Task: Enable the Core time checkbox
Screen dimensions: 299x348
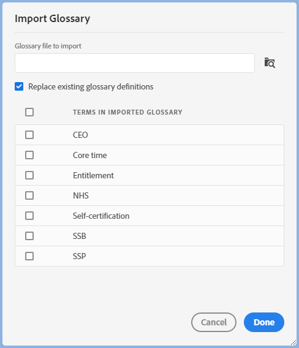Action: pos(29,155)
